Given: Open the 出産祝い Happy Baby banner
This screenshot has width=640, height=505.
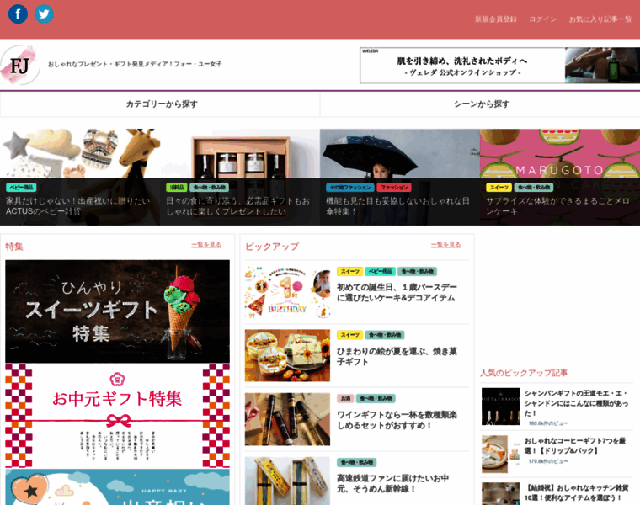Looking at the screenshot, I should point(118,487).
